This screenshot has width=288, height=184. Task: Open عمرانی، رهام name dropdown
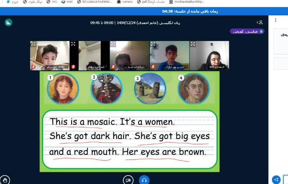coord(97,67)
